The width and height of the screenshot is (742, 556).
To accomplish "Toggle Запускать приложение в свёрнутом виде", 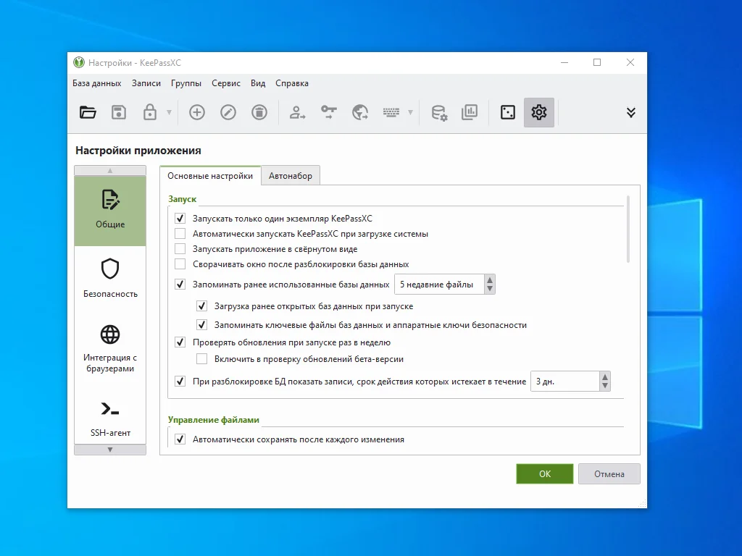I will 180,249.
